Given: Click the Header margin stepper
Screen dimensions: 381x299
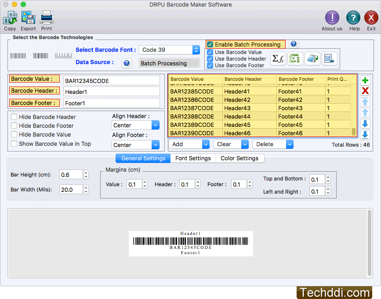Looking at the screenshot, I should (198, 184).
